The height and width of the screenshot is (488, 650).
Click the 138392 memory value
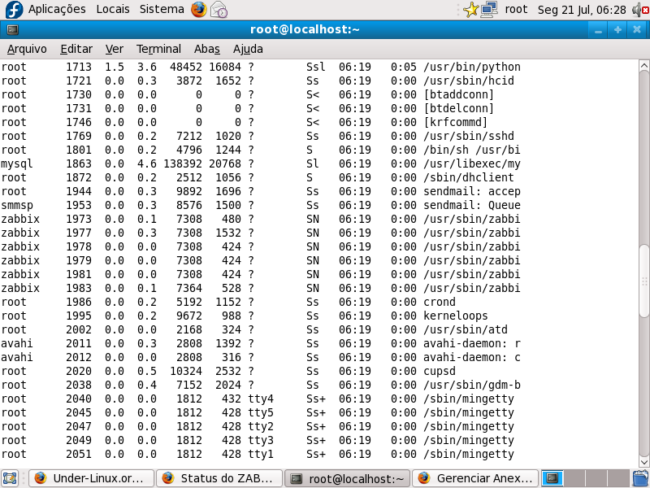pos(183,163)
